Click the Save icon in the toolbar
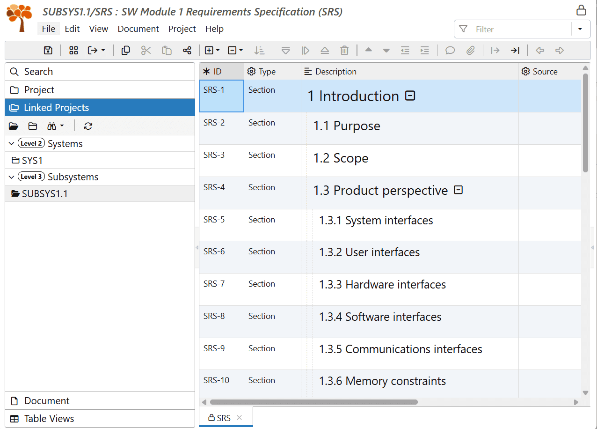Screen dimensions: 597x429 (x=48, y=51)
